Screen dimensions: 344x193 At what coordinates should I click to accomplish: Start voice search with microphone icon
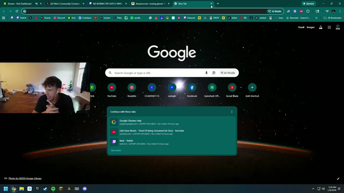[206, 73]
